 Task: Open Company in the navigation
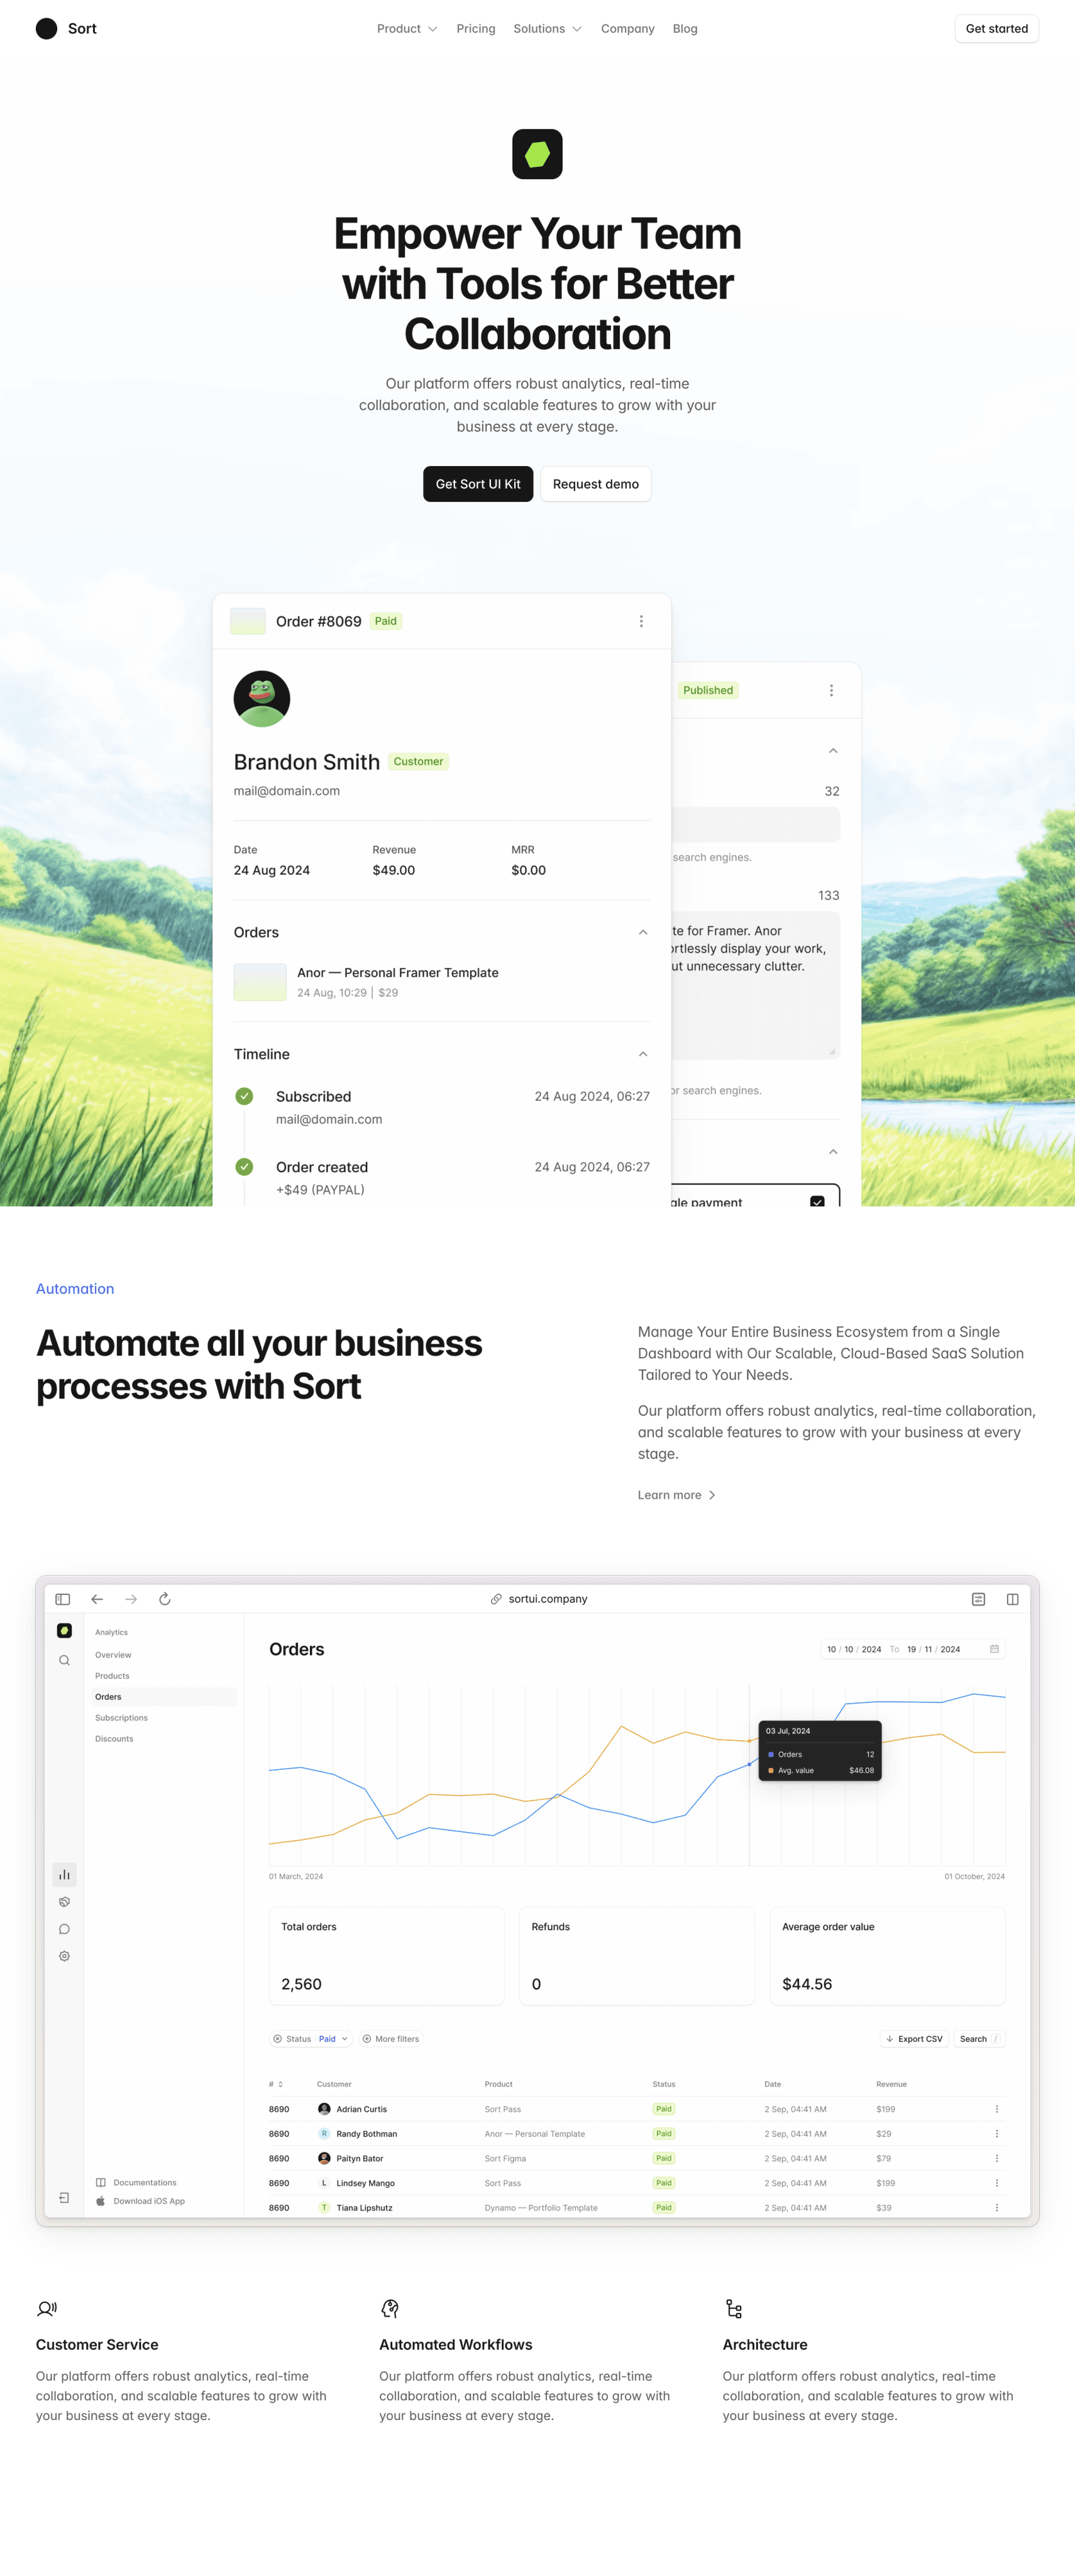click(627, 28)
